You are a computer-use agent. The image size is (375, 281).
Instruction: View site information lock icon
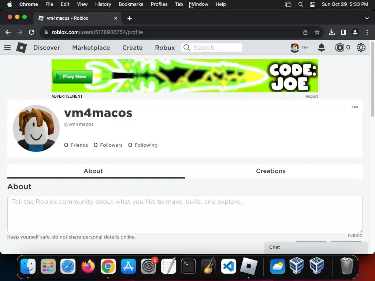click(x=47, y=32)
